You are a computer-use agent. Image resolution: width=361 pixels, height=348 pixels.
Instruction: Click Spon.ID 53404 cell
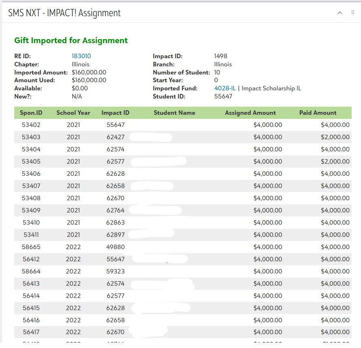click(x=31, y=149)
